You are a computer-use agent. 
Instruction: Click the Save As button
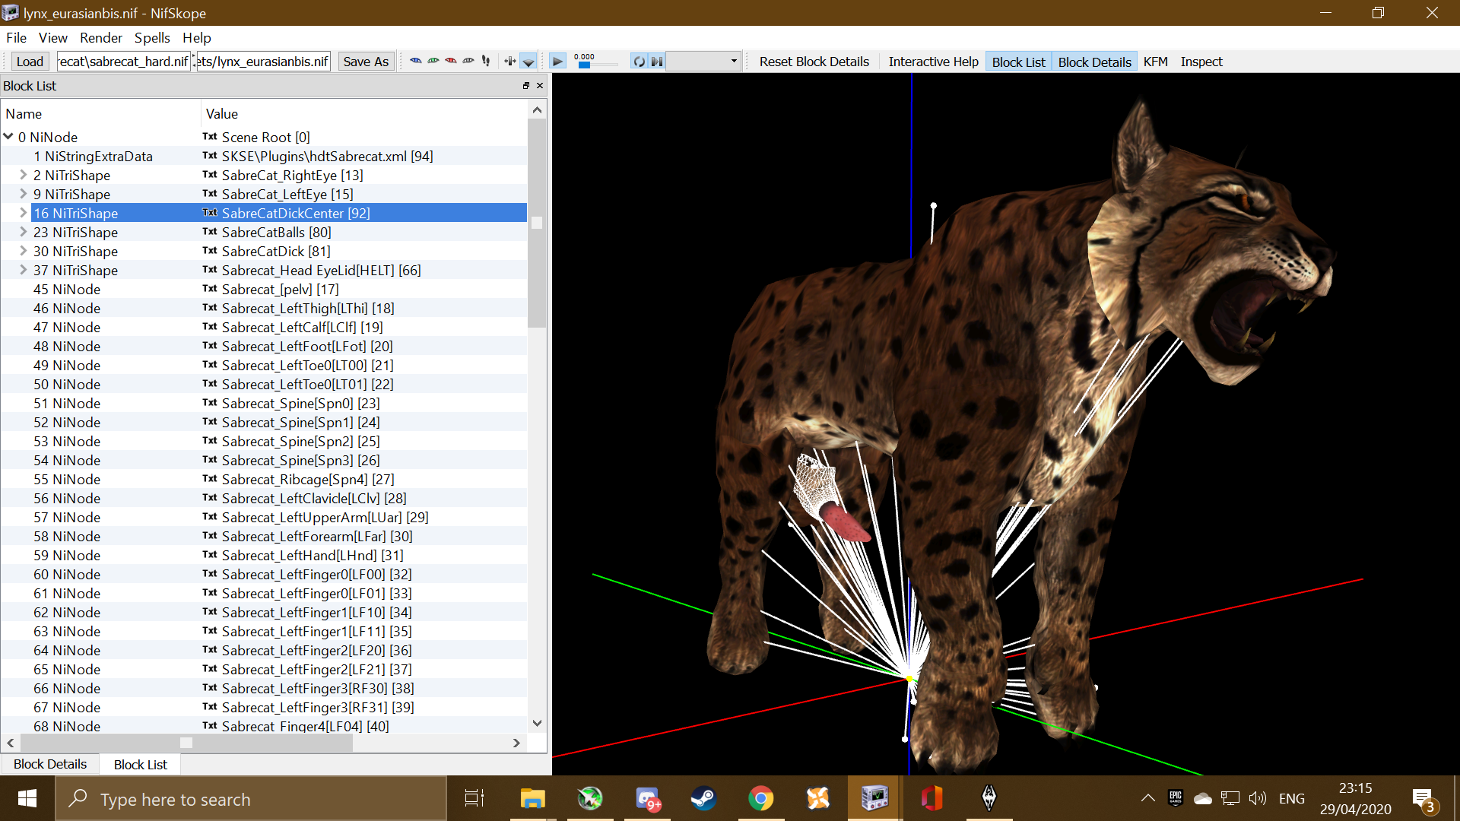[366, 62]
